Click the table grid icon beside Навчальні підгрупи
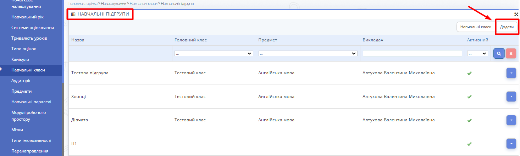The image size is (520, 156). point(73,15)
